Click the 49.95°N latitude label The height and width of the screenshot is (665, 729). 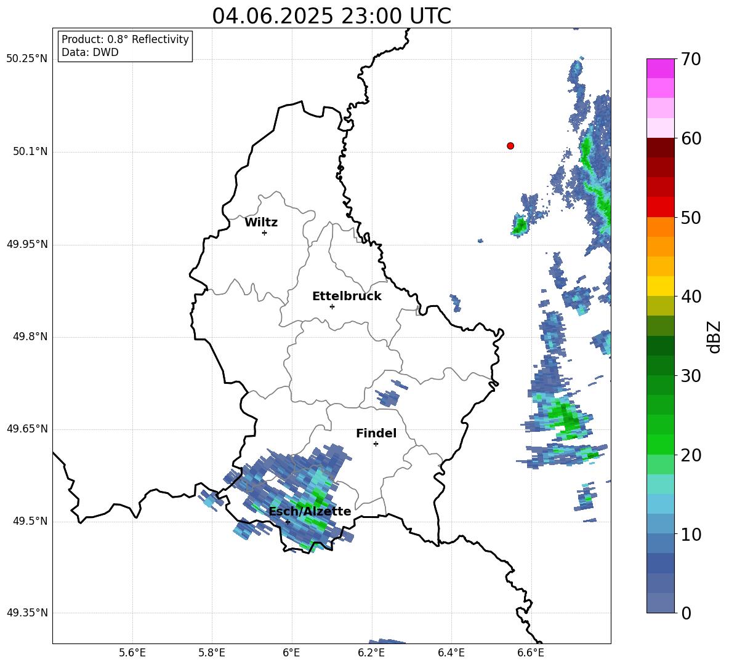coord(27,244)
